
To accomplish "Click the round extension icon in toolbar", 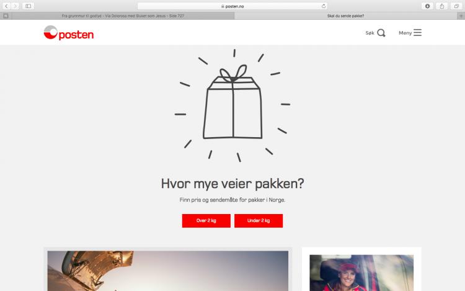I will 427,6.
